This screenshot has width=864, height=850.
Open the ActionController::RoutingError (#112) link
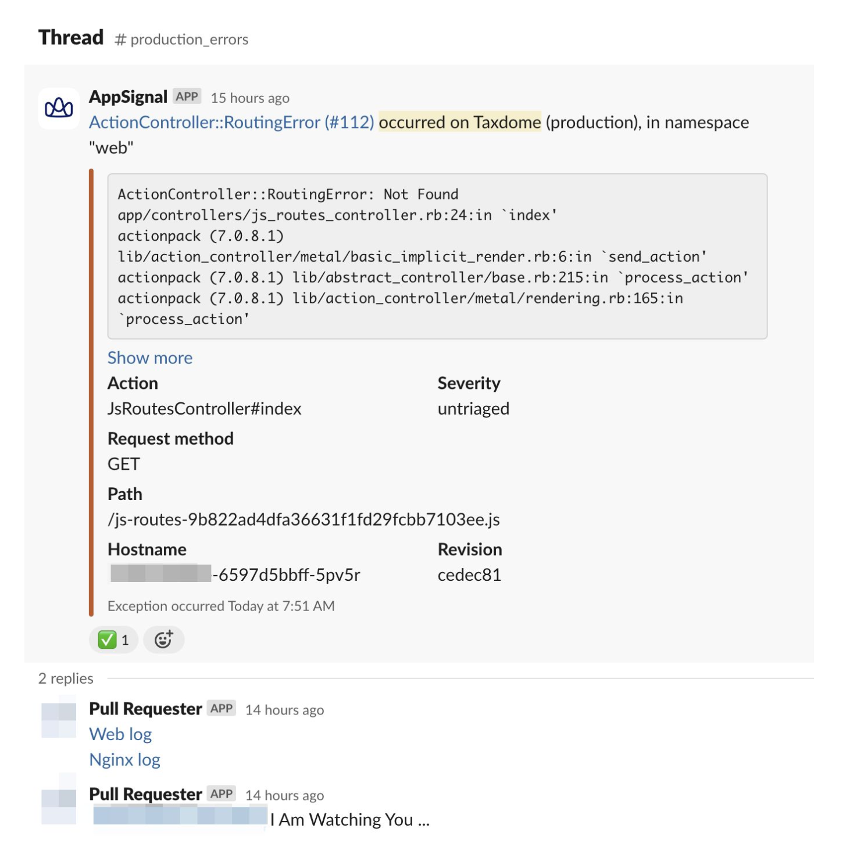[x=231, y=122]
